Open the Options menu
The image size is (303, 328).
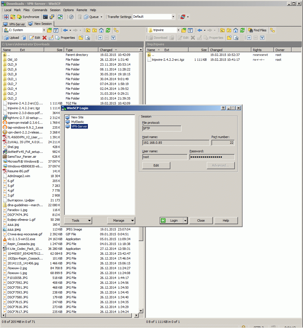click(x=68, y=10)
